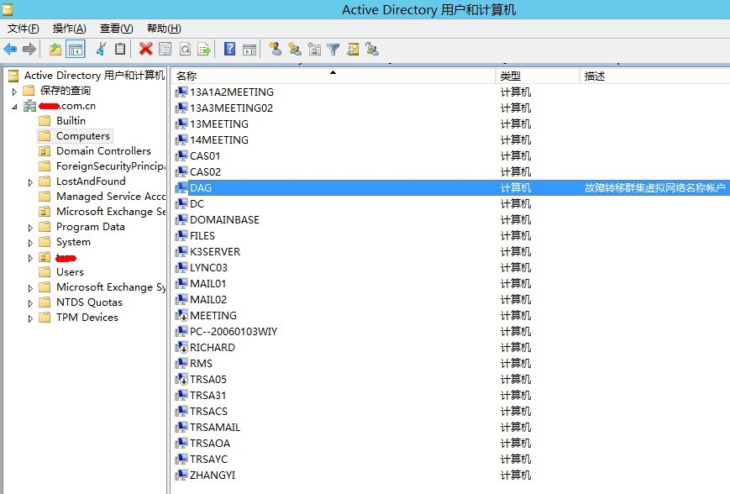The width and height of the screenshot is (730, 494).
Task: Select computer DOMAINBASE in the list
Action: click(x=224, y=220)
